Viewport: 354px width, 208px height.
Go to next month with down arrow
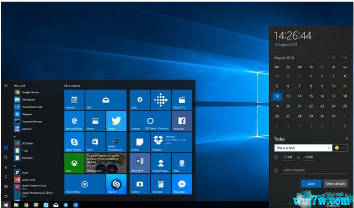pos(345,58)
